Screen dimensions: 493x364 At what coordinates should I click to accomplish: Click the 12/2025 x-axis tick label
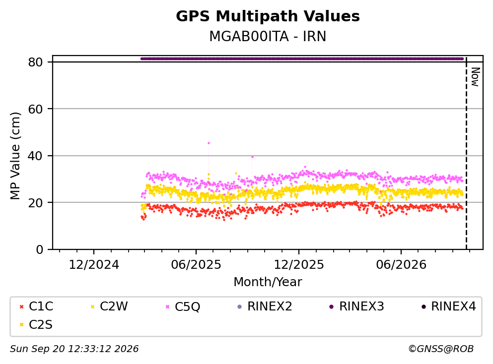click(x=299, y=265)
